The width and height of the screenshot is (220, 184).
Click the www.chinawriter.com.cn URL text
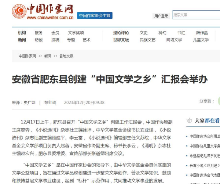[50, 18]
